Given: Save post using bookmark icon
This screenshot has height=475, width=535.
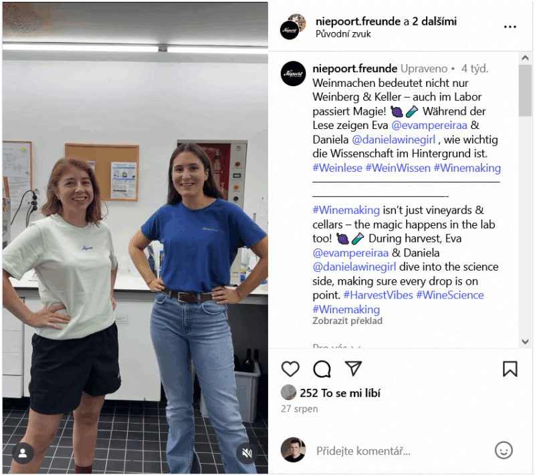Looking at the screenshot, I should (510, 369).
